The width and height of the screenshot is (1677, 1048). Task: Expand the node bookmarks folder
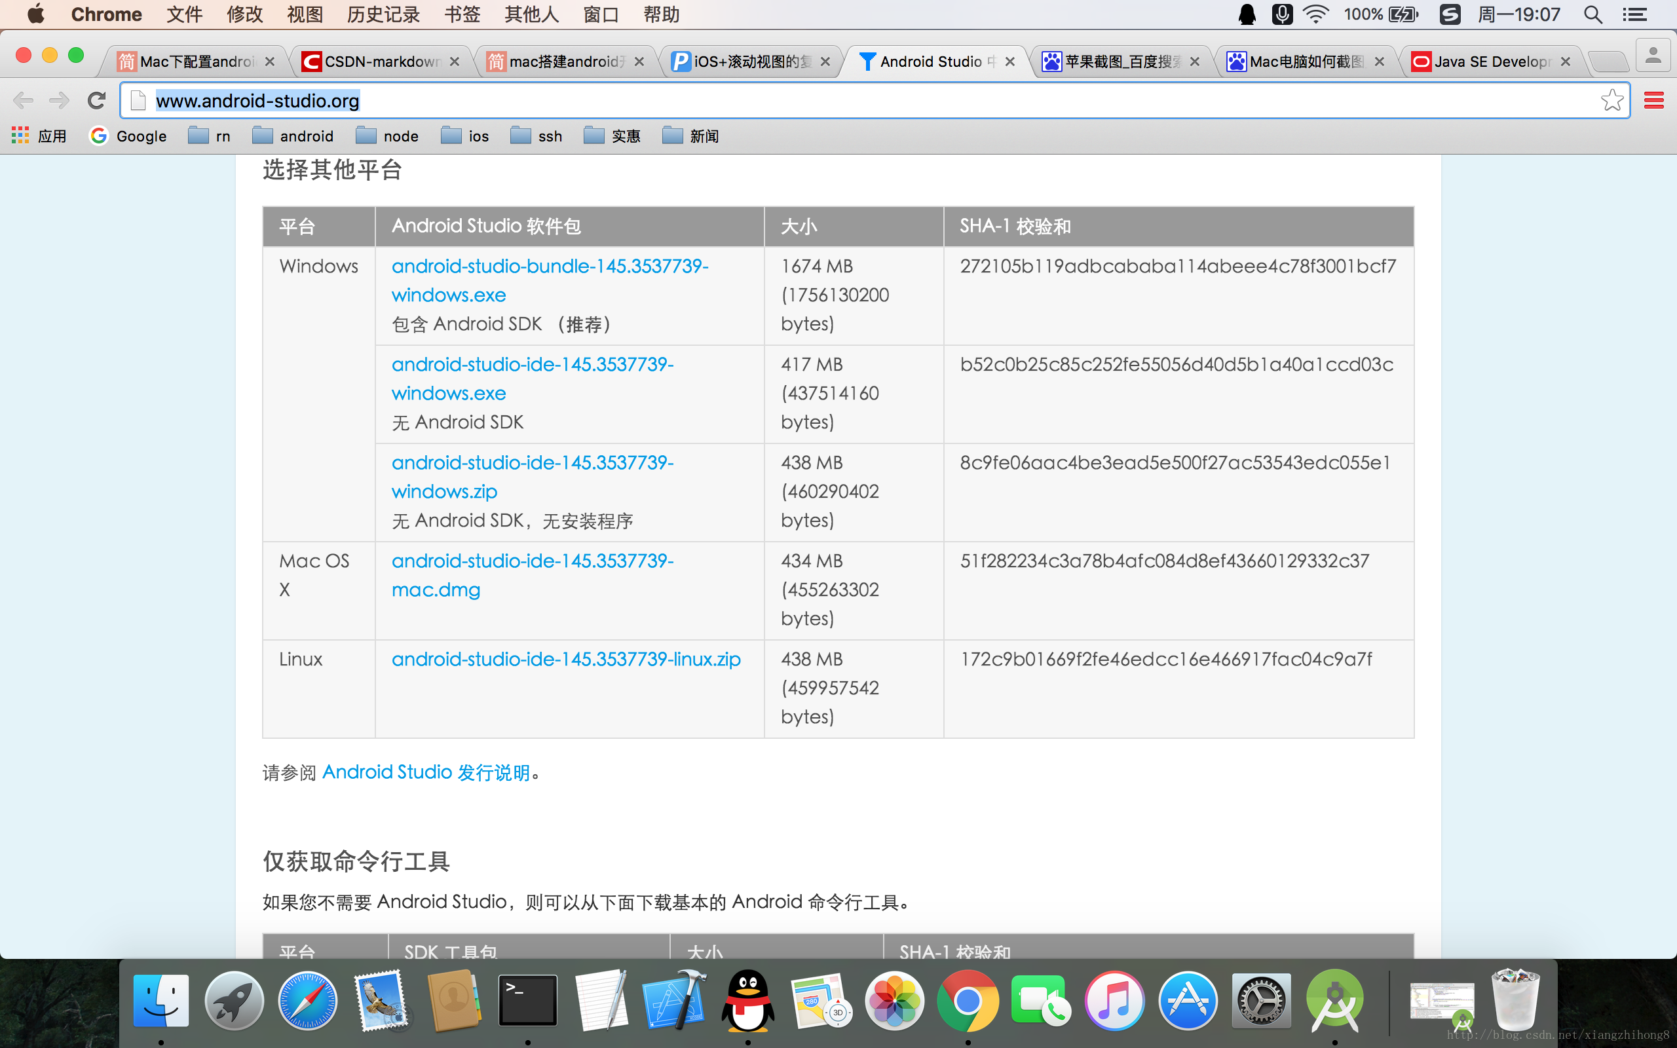click(x=387, y=136)
